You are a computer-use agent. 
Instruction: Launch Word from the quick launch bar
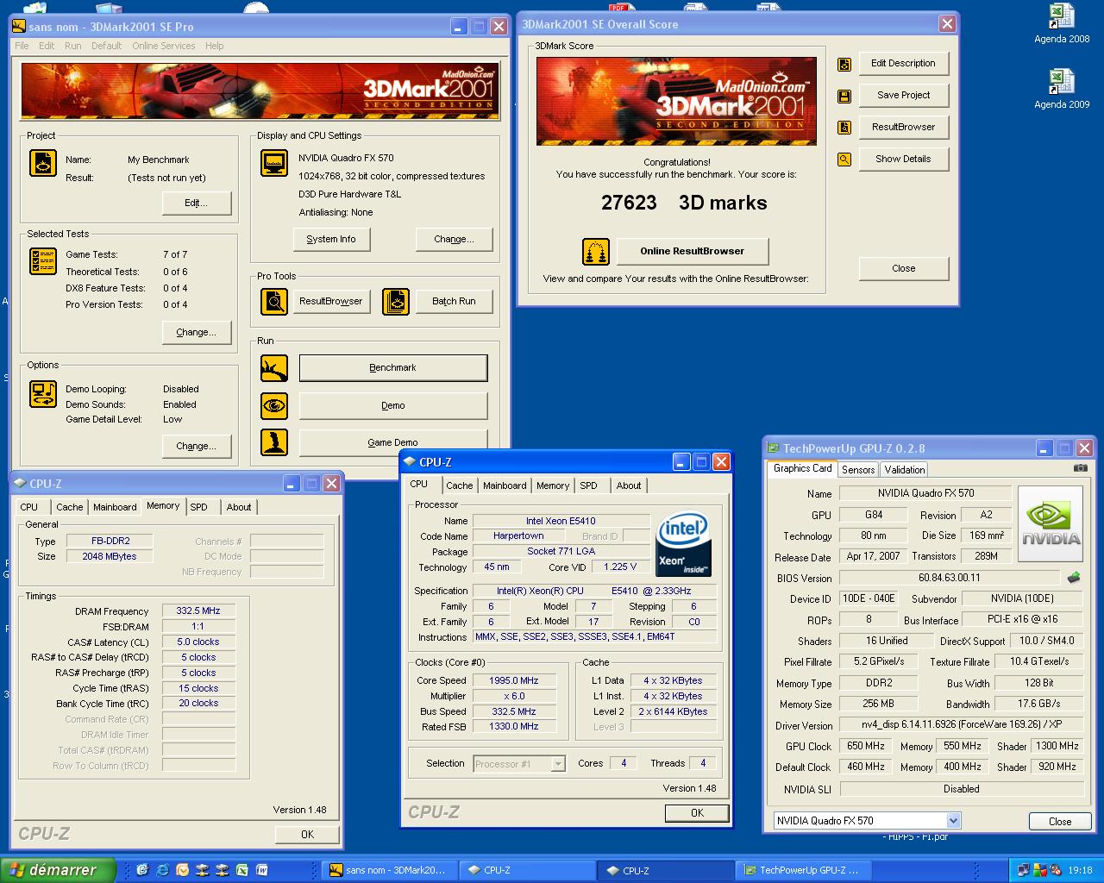pyautogui.click(x=261, y=870)
